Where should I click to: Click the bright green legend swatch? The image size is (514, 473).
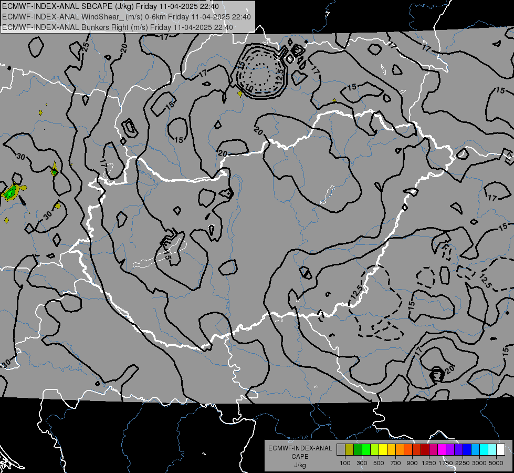[366, 449]
